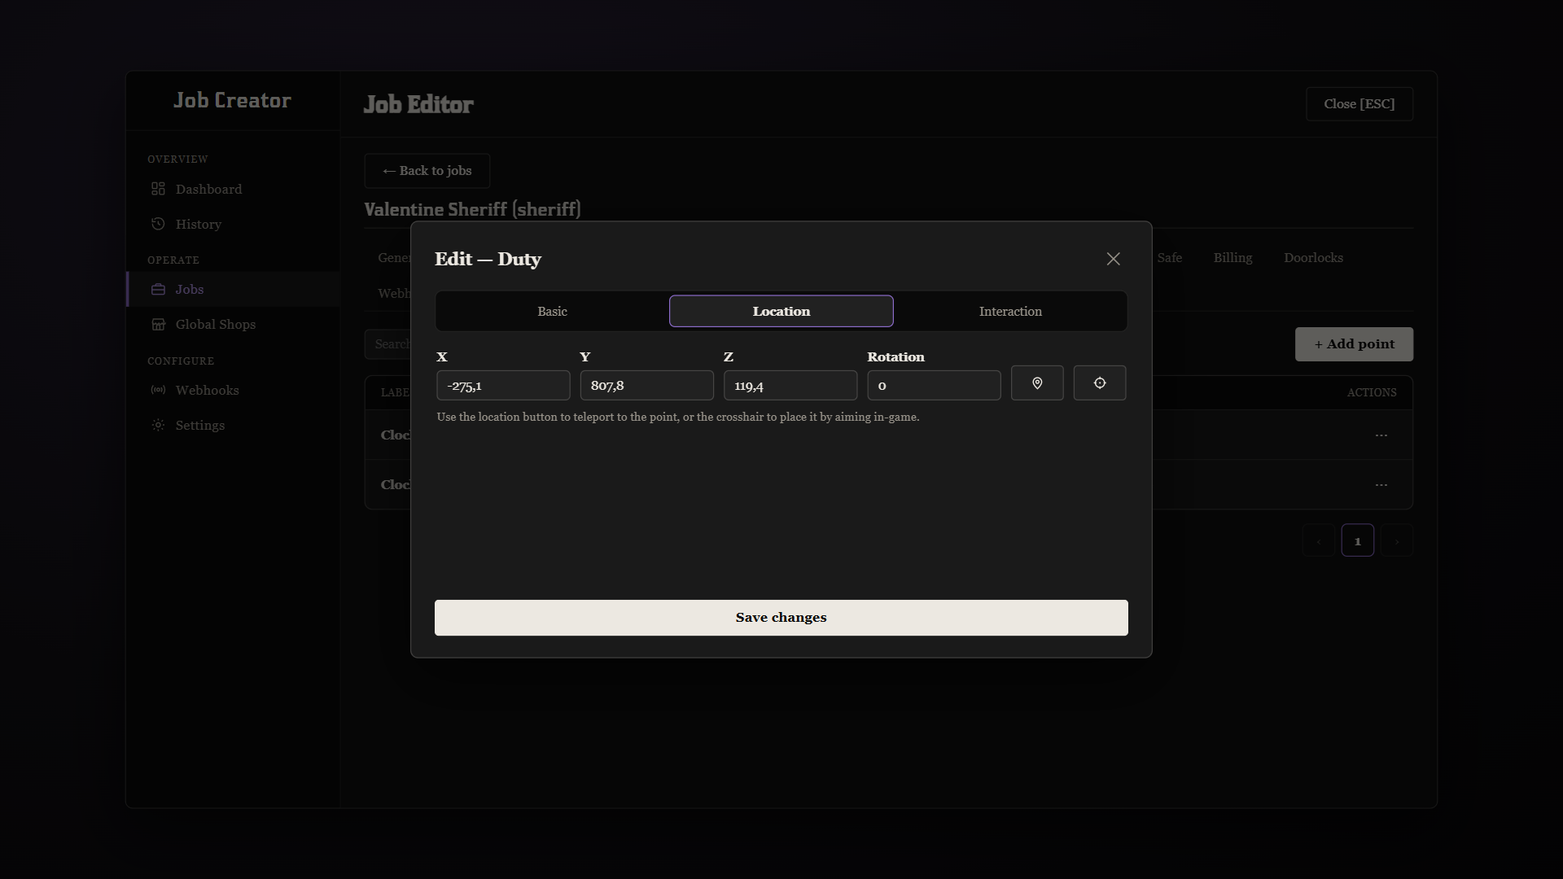Open the Doorlocks tab
Viewport: 1563px width, 879px height.
pos(1313,258)
